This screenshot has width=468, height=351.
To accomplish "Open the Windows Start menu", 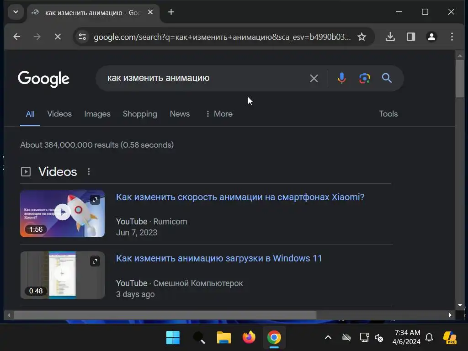I will 173,338.
